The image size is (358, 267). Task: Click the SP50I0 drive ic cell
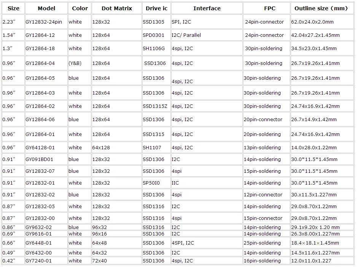tap(151, 183)
